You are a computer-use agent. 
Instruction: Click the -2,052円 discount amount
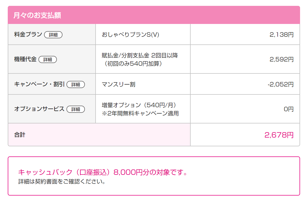tap(281, 84)
